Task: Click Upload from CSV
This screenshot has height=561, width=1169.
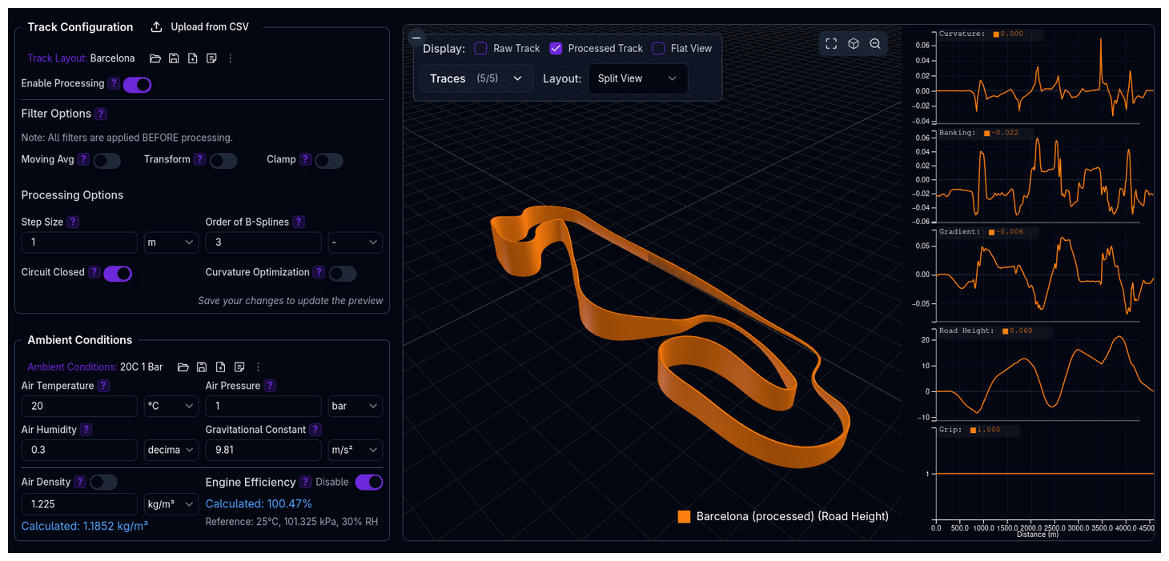Action: (x=199, y=26)
